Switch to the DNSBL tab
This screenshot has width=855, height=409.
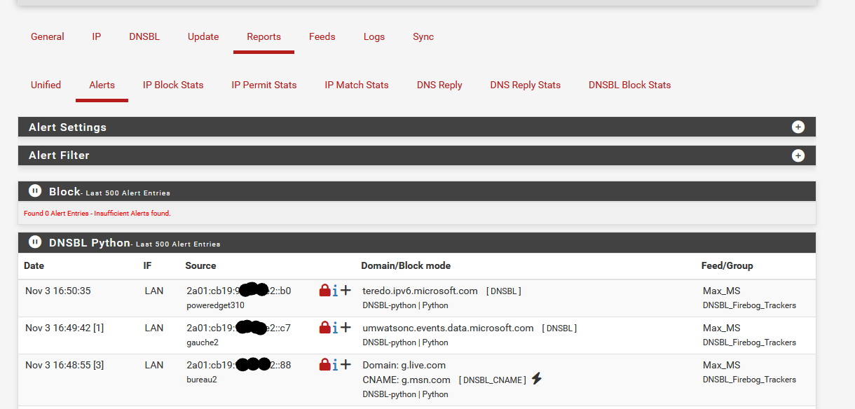point(144,36)
